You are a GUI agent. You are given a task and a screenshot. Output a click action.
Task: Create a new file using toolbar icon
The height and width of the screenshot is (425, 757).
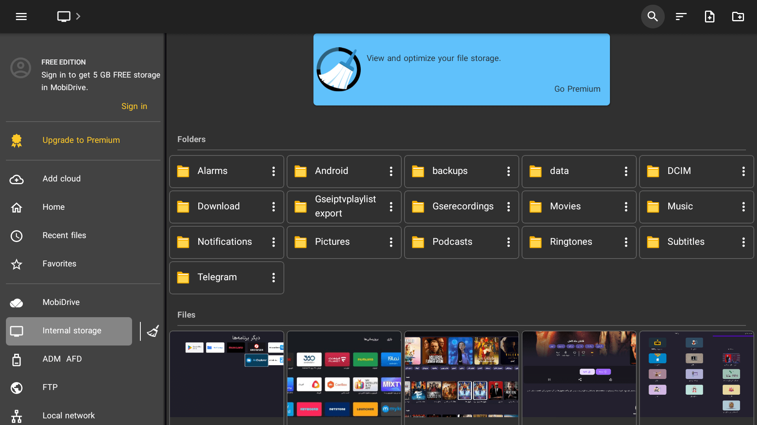click(x=709, y=17)
